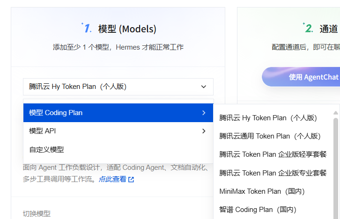Open the 点此查看 link
The image size is (340, 219).
tap(112, 179)
